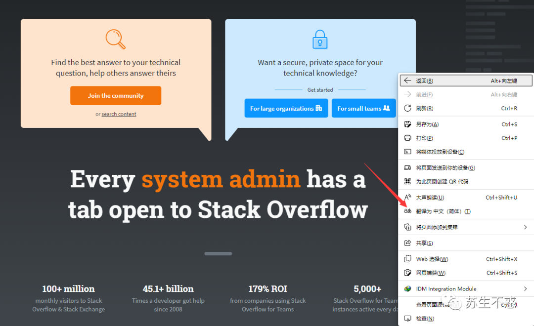Click the '5,000+' statistic

coord(367,288)
